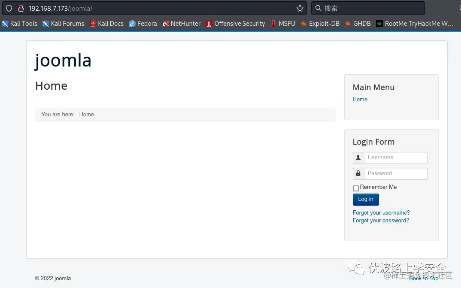Open the Forgot your username link
This screenshot has height=288, width=461.
(x=381, y=212)
